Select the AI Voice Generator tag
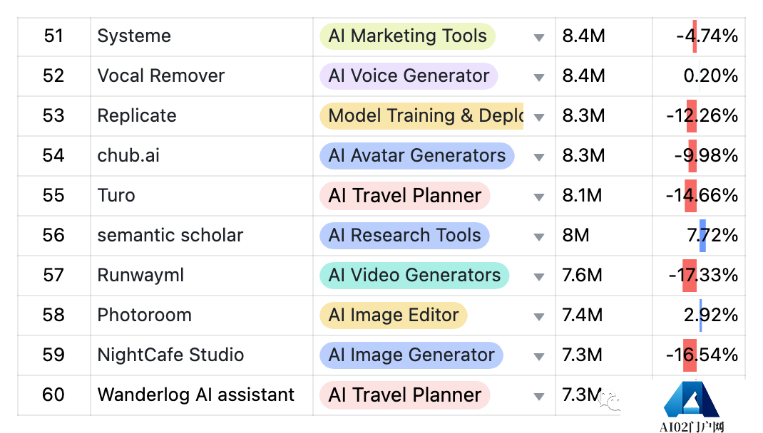The width and height of the screenshot is (763, 433). pyautogui.click(x=409, y=75)
